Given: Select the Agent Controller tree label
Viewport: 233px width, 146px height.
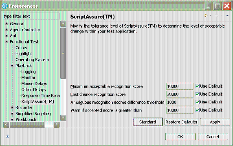Looking at the screenshot, I should [x=25, y=30].
